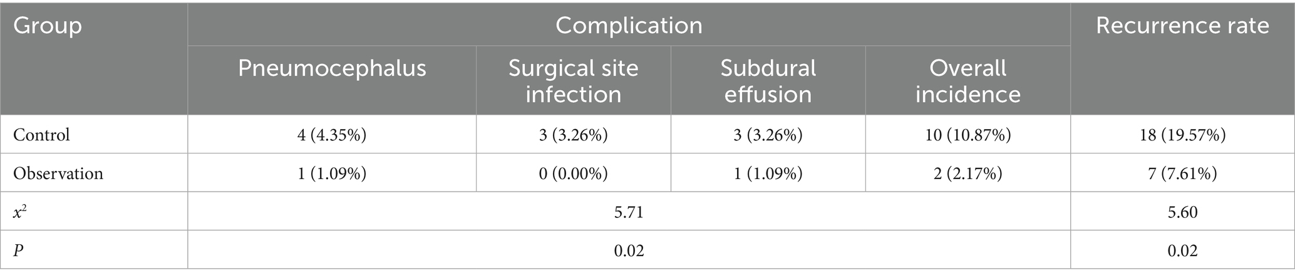Click Observation pneumocephalus value 1 (1.09%)
1295x280 pixels.
[x=332, y=174]
